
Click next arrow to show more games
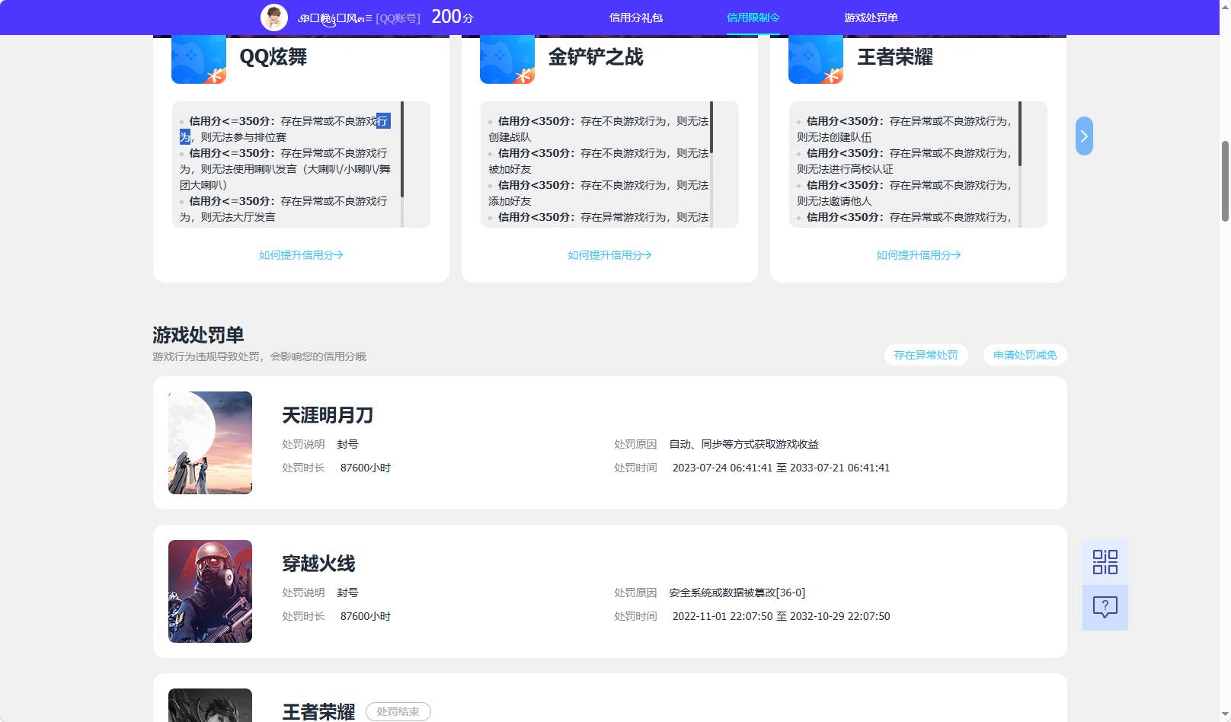coord(1084,136)
